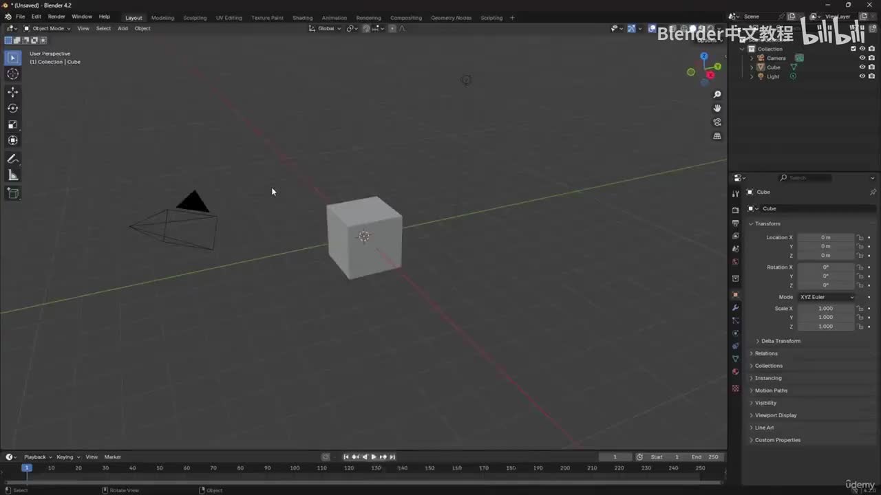881x495 pixels.
Task: Disable Cube in renders camera icon
Action: pyautogui.click(x=871, y=67)
